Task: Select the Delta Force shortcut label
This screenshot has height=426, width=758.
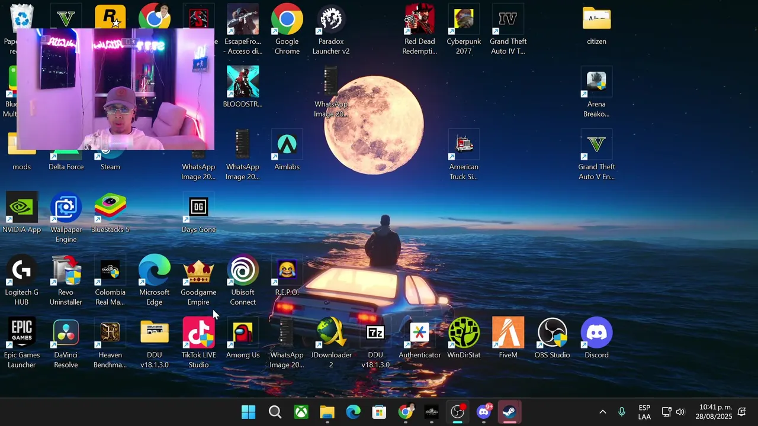Action: pyautogui.click(x=66, y=167)
